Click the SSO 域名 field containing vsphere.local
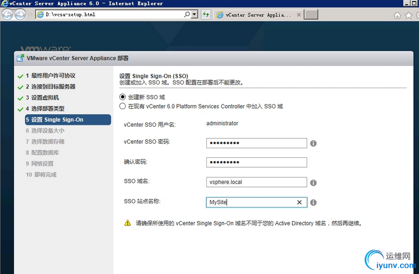Image resolution: width=419 pixels, height=274 pixels. click(x=256, y=182)
